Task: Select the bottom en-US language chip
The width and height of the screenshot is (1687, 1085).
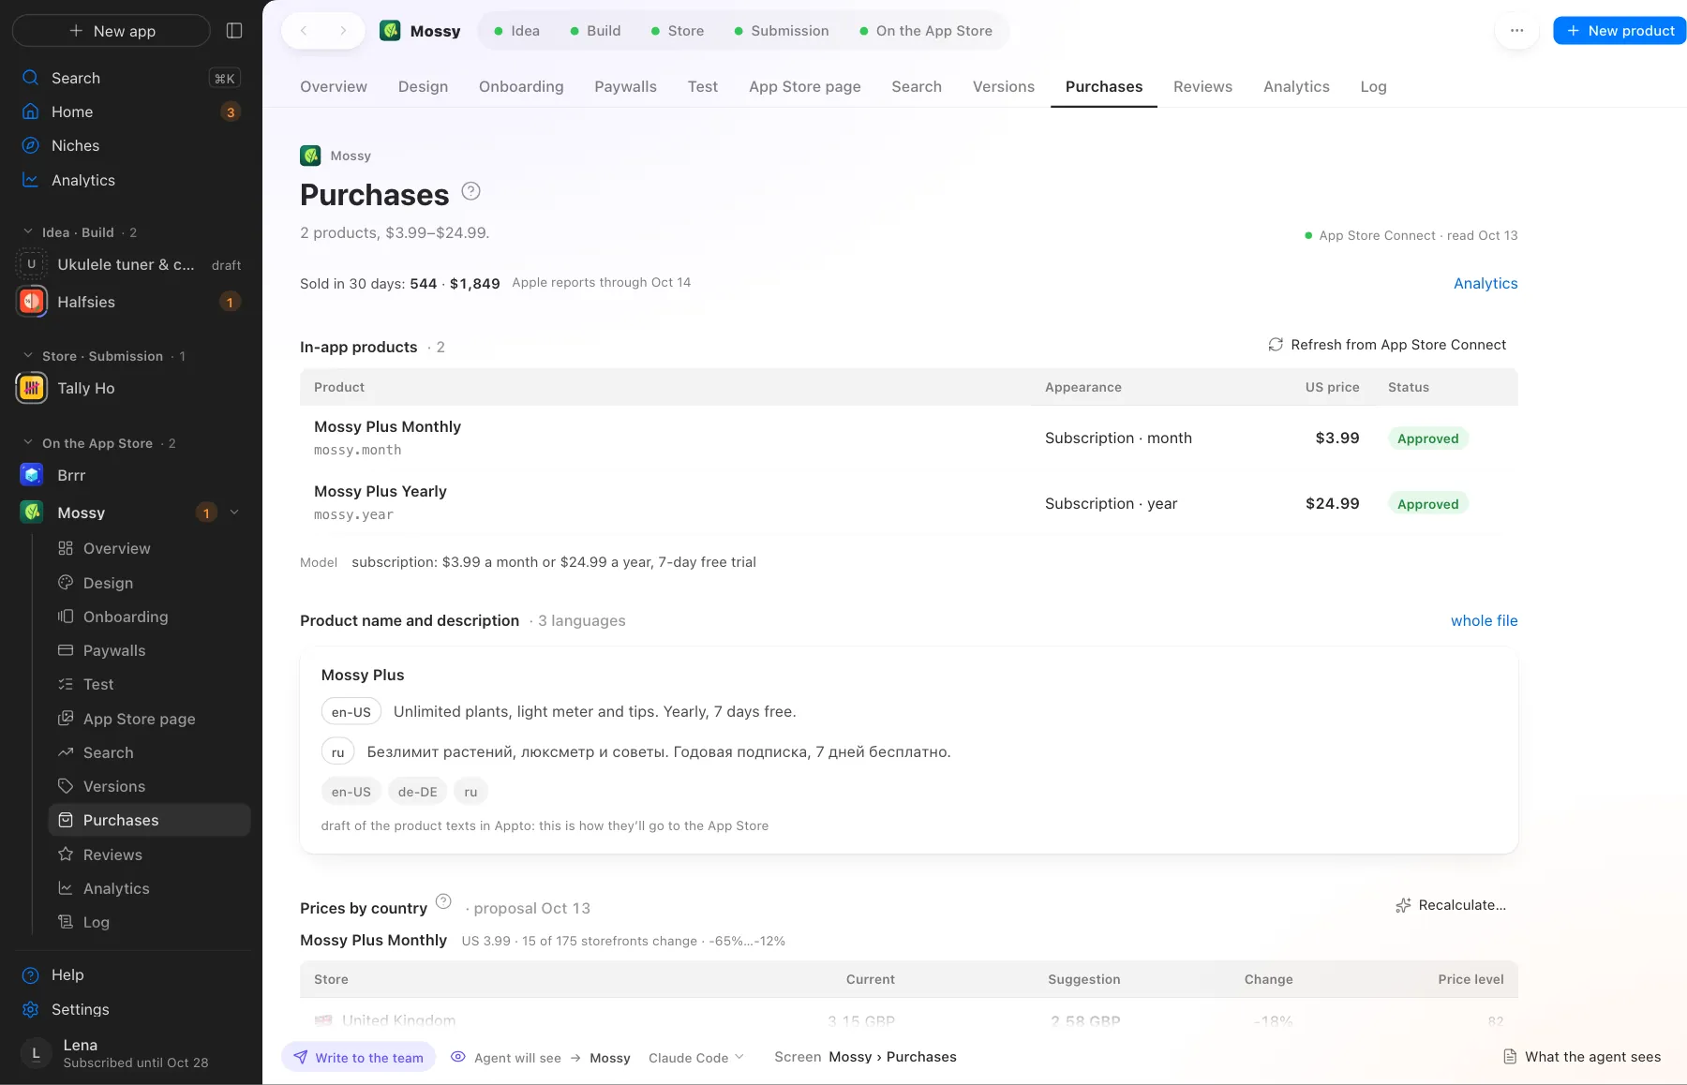Action: coord(351,792)
